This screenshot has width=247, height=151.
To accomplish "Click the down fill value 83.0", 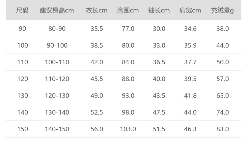I will 223,129.
